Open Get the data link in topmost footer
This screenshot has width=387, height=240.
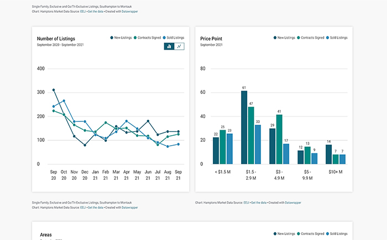pyautogui.click(x=96, y=12)
